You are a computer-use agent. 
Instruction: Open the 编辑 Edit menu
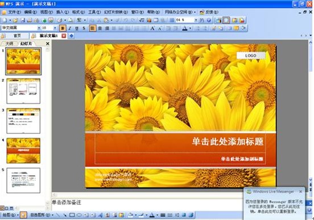[31, 12]
